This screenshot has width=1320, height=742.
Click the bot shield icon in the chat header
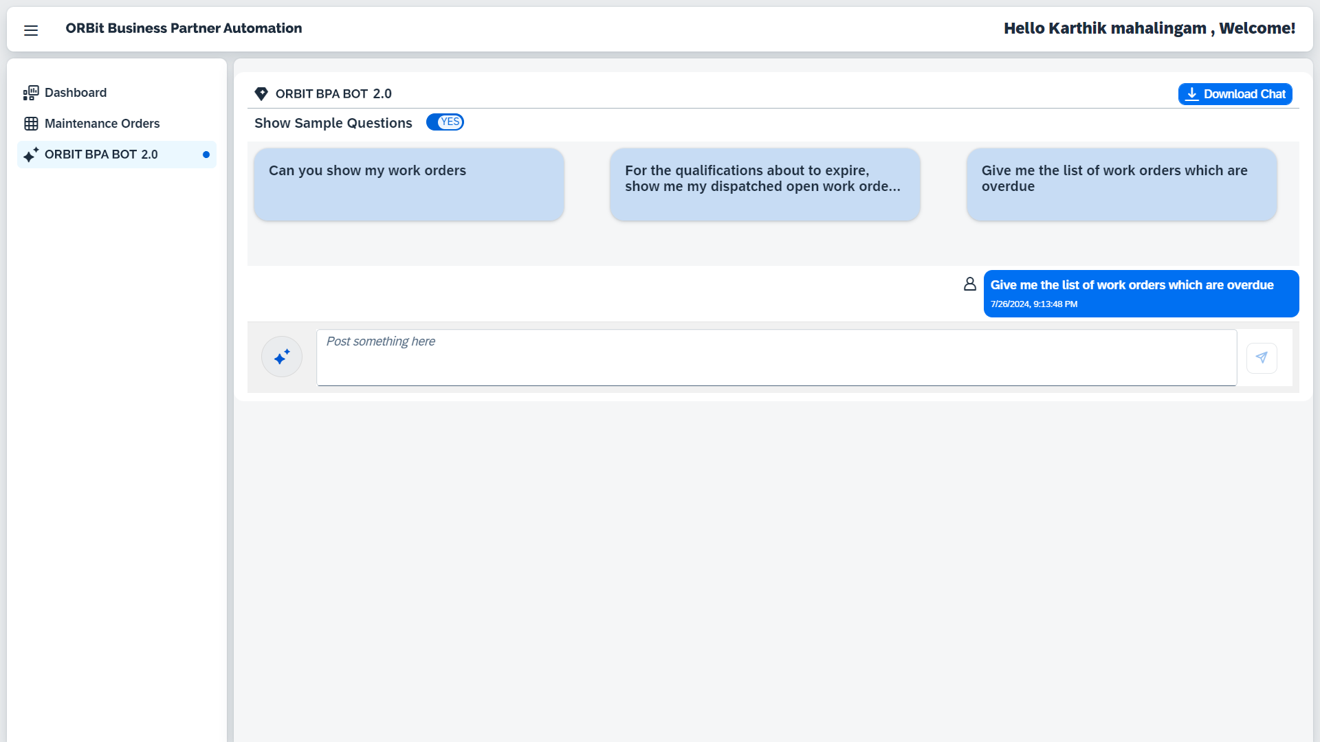pyautogui.click(x=261, y=93)
